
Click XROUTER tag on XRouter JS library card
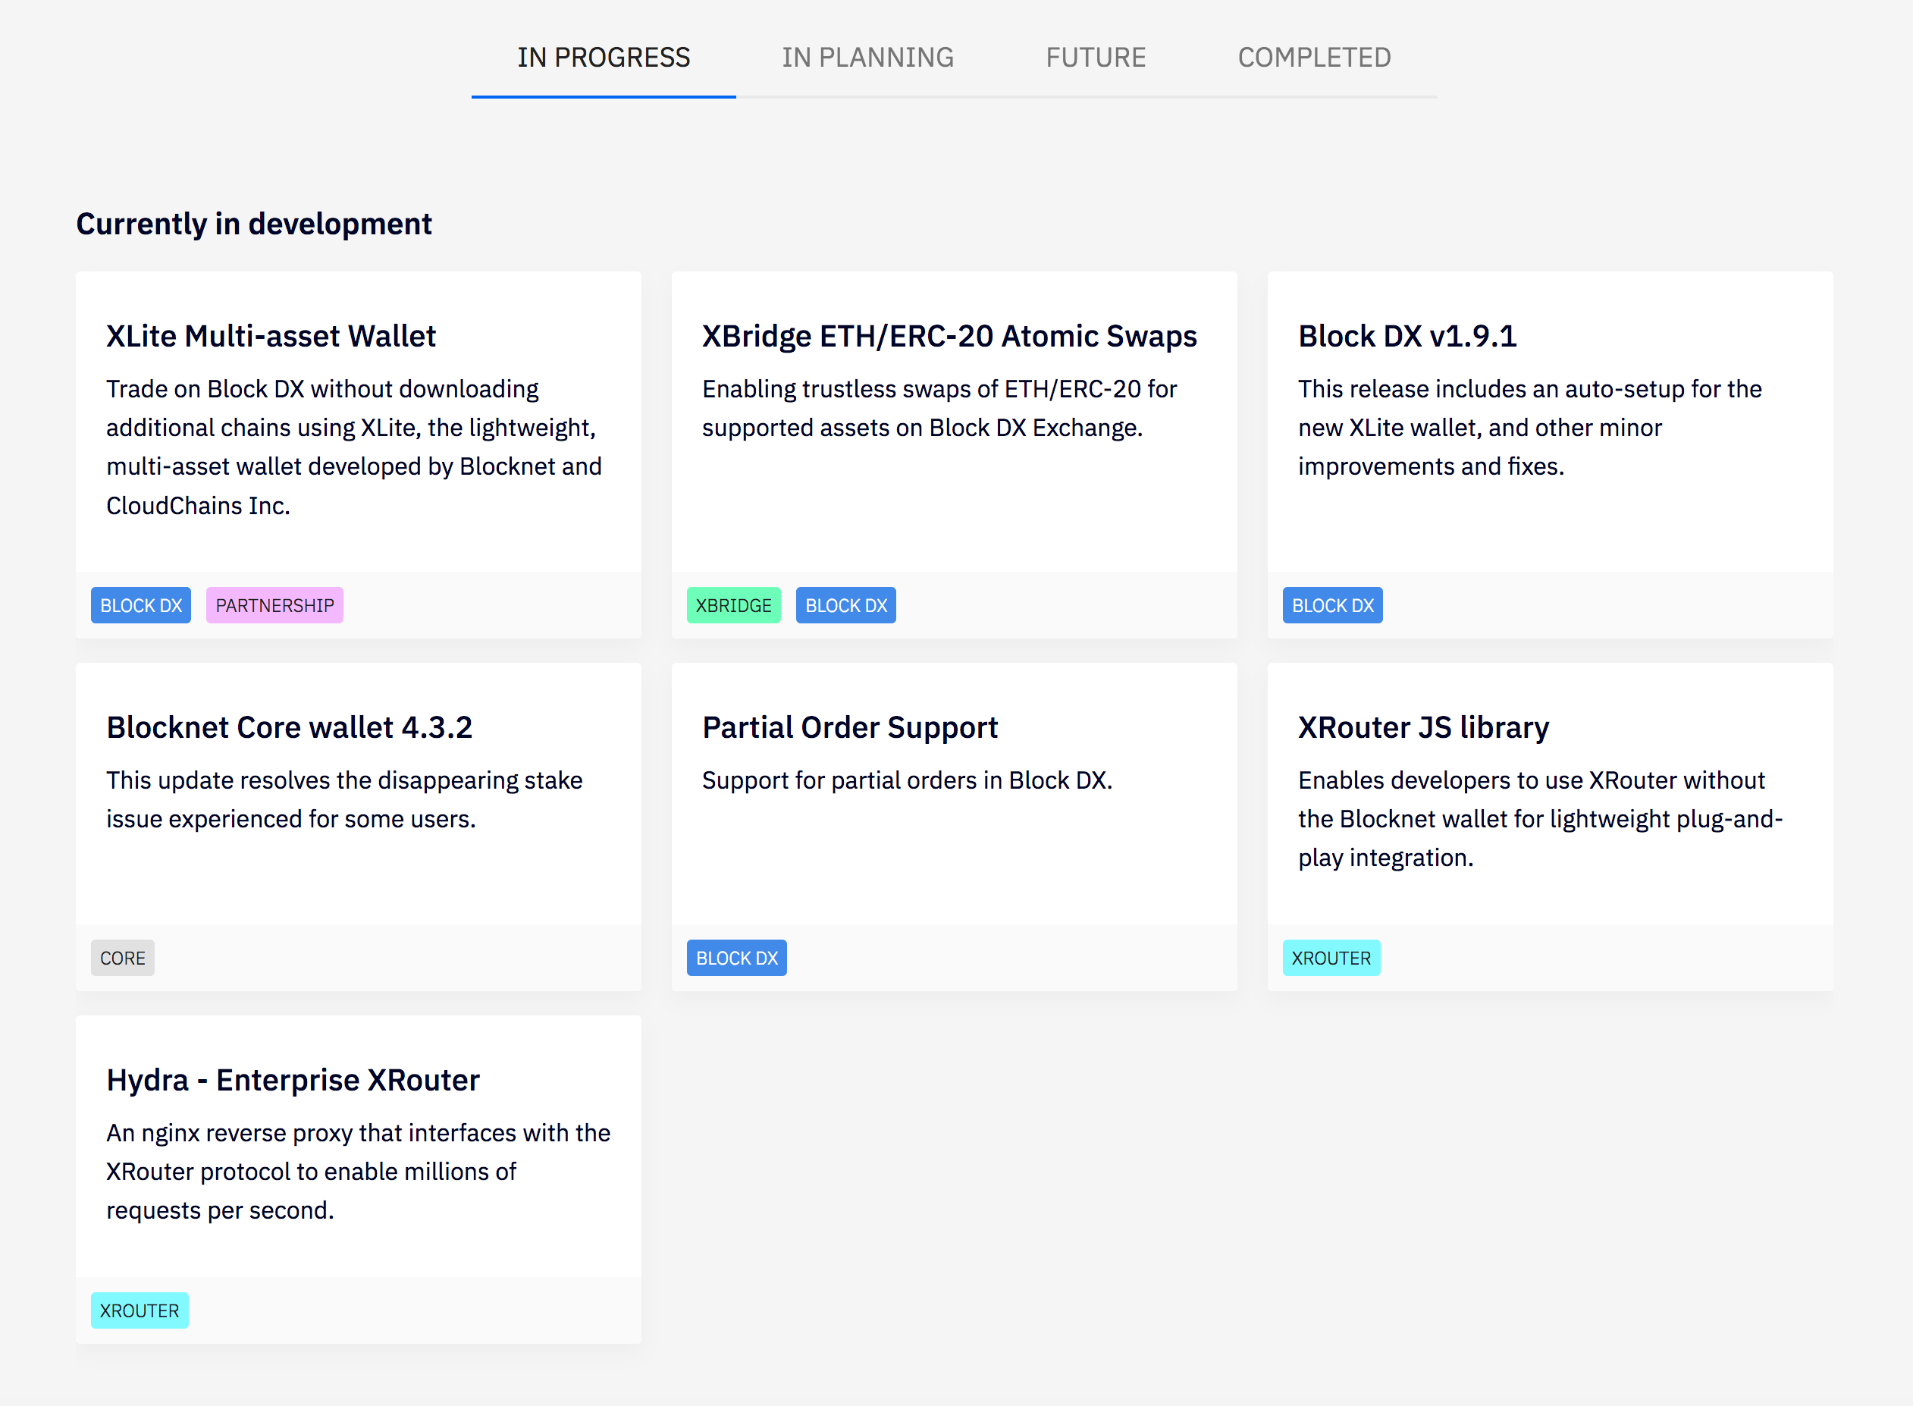click(1331, 958)
